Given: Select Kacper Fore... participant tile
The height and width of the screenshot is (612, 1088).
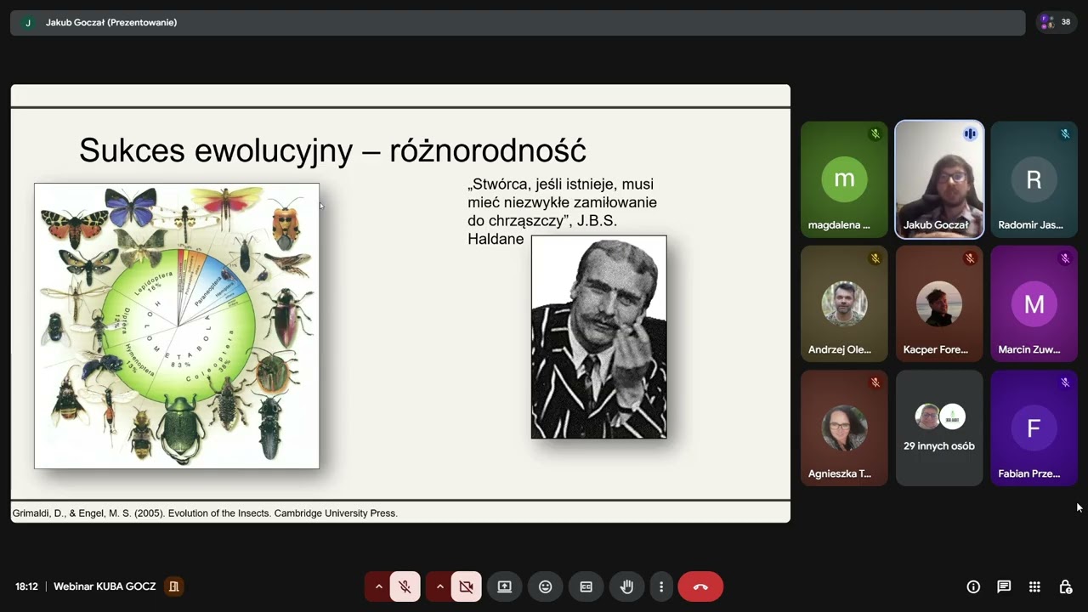Looking at the screenshot, I should point(939,303).
